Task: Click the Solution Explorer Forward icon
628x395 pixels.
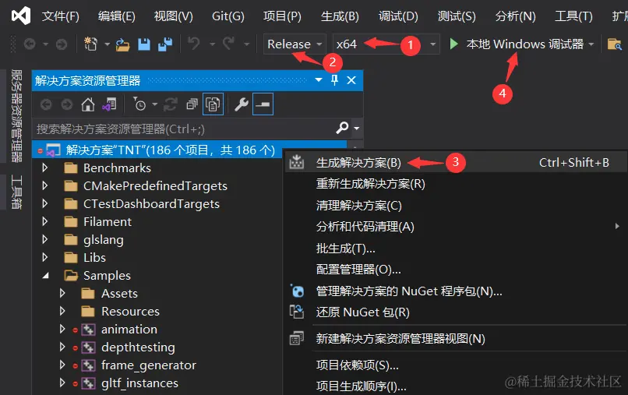Action: [67, 104]
